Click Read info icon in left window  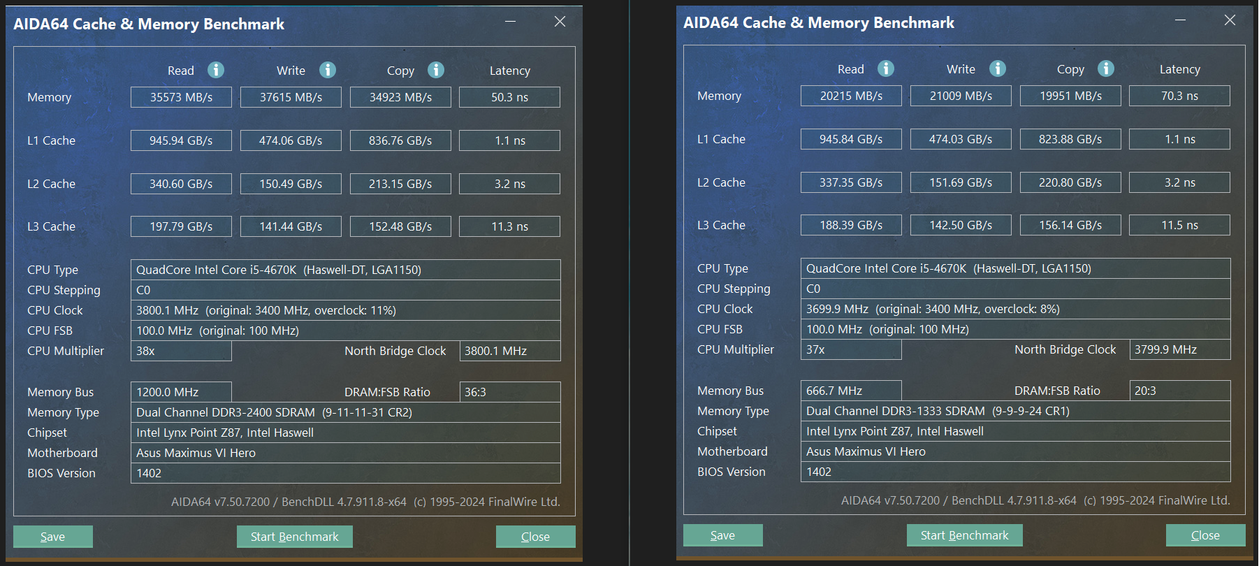[216, 70]
